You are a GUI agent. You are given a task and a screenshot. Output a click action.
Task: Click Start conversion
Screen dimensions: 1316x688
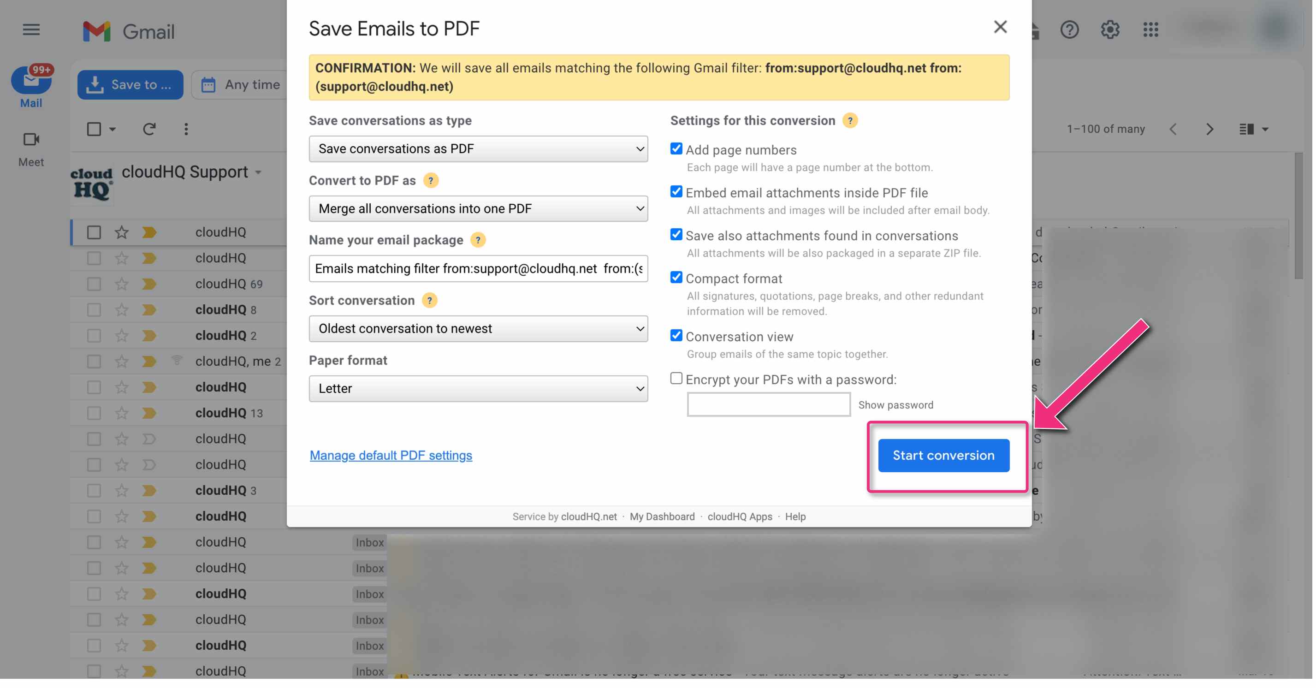[943, 456]
